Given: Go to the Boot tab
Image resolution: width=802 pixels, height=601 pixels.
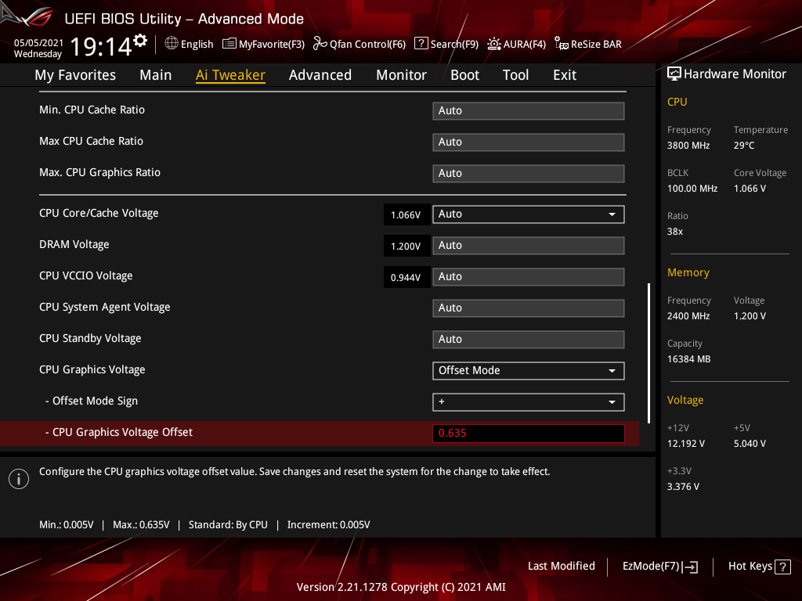Looking at the screenshot, I should (x=464, y=75).
